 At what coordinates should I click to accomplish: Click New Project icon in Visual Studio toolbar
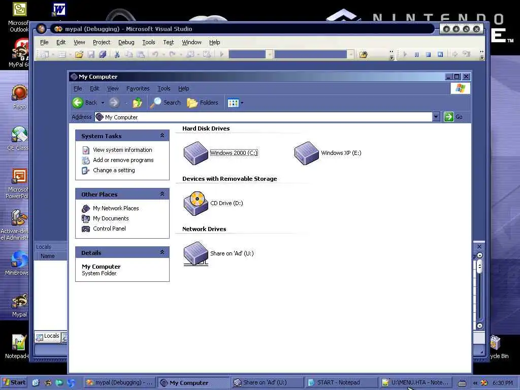point(45,54)
